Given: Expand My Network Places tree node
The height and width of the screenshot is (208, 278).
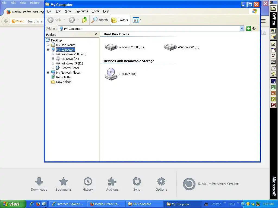Looking at the screenshot, I should (x=48, y=73).
